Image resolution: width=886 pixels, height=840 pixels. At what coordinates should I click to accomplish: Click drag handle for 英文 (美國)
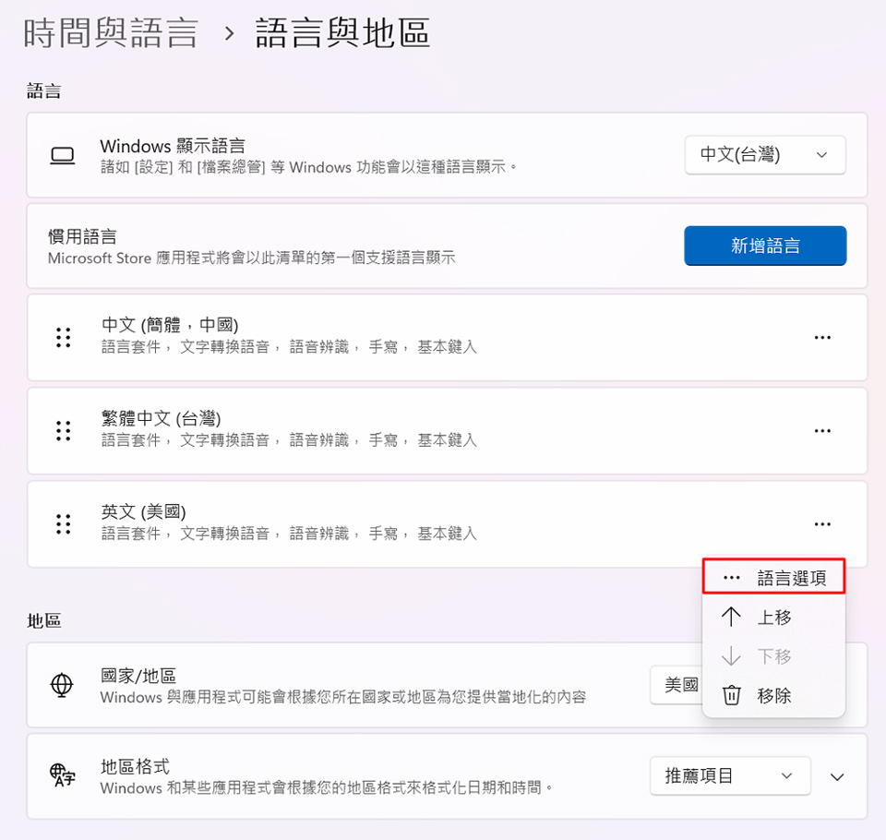[63, 524]
